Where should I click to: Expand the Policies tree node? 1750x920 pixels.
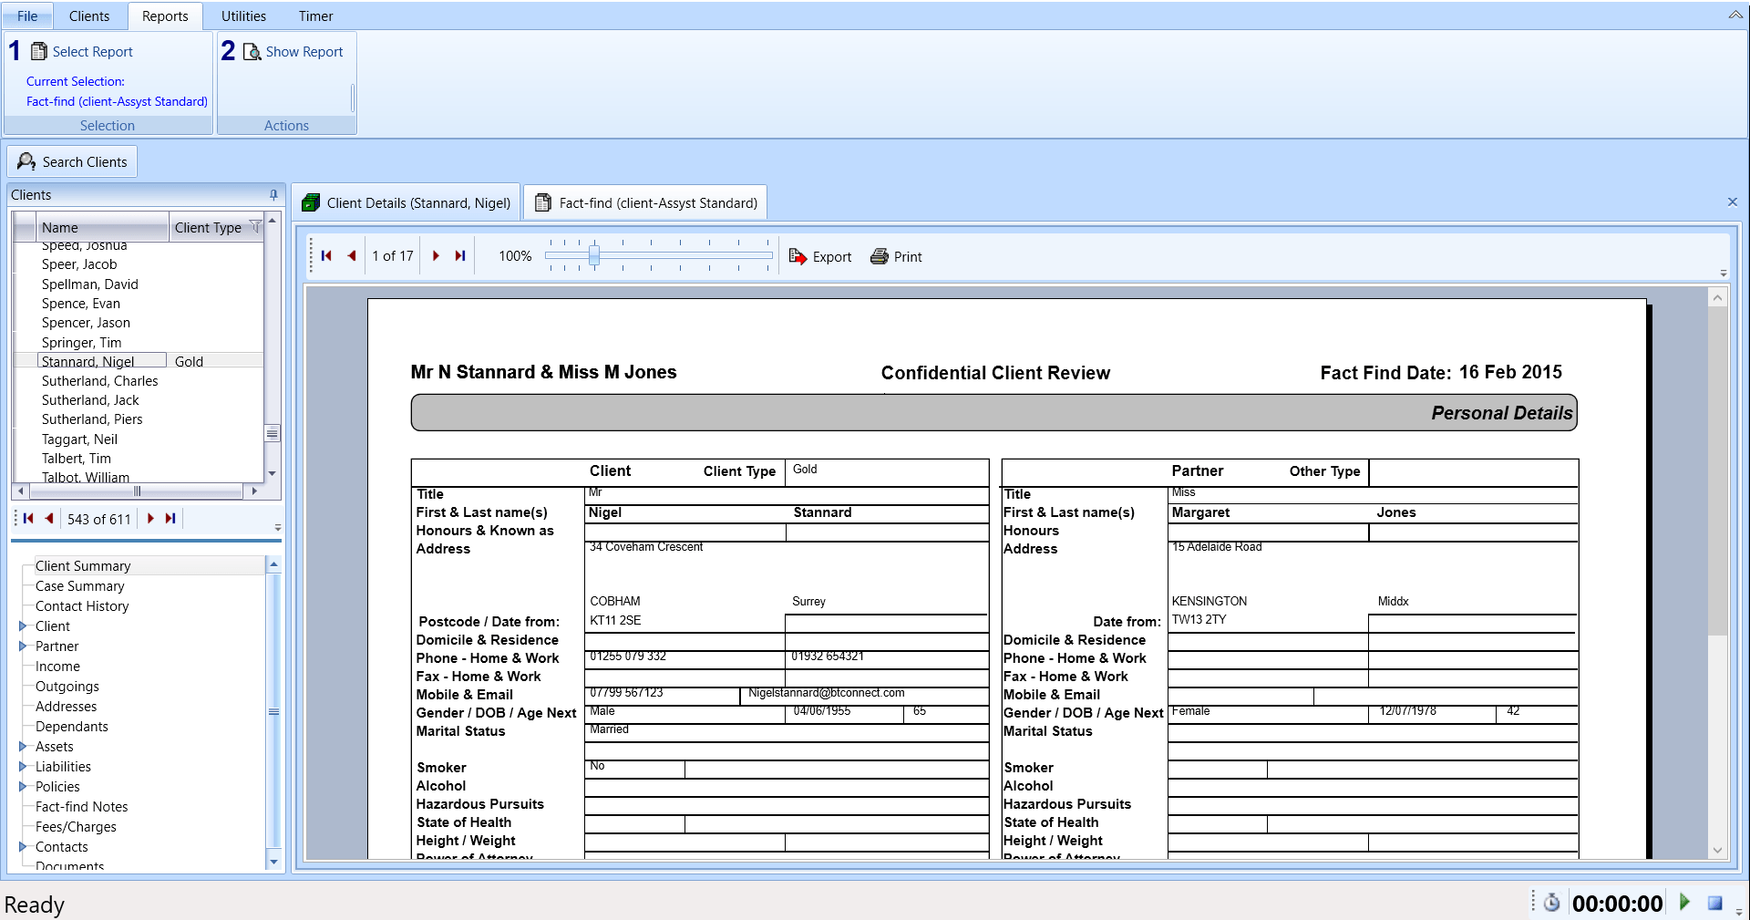pos(23,787)
